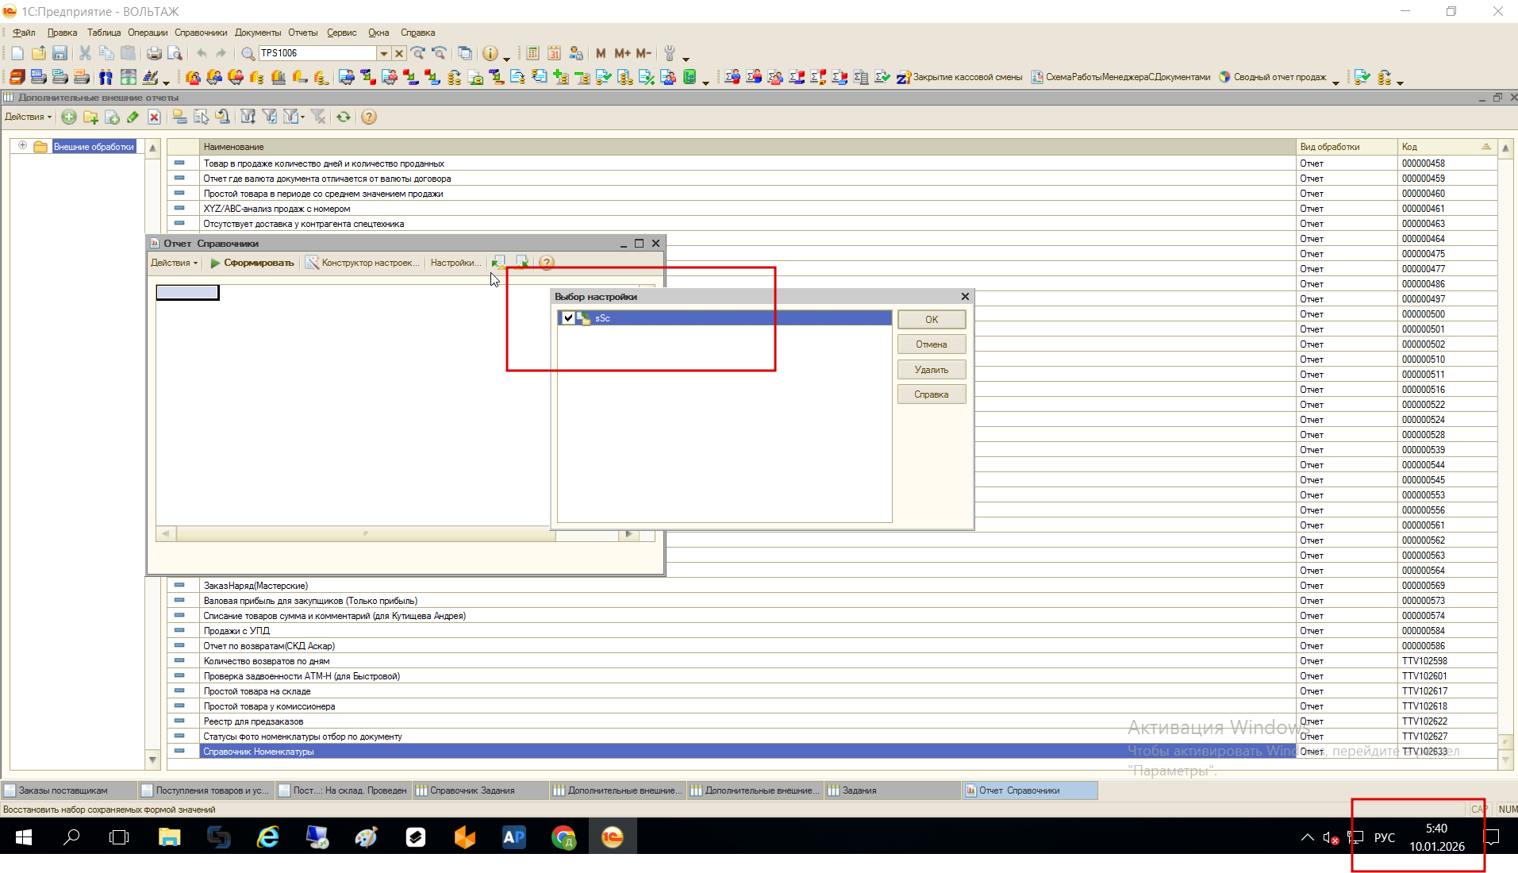
Task: Open print preview from the main toolbar
Action: (175, 53)
